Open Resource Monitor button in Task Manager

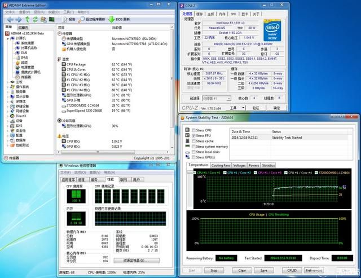coord(137,261)
